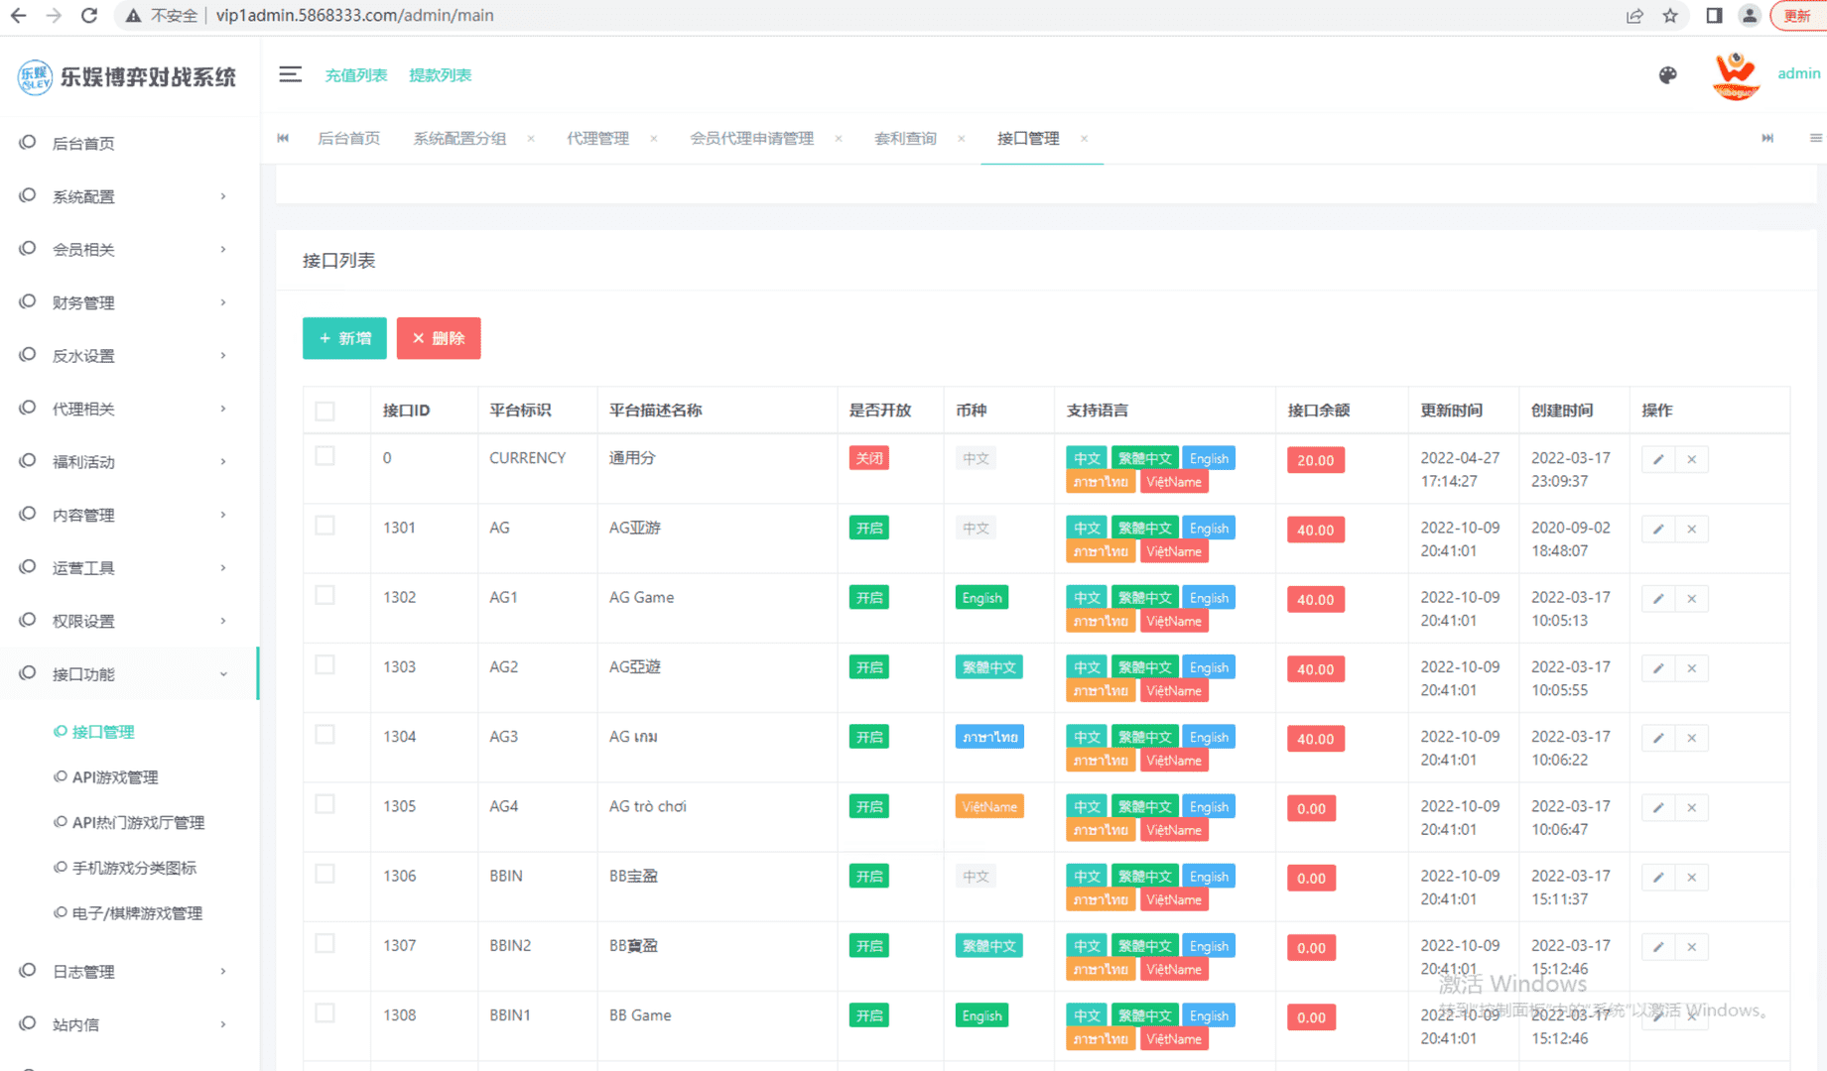Viewport: 1827px width, 1071px height.
Task: Open API游戏管理 in the sidebar
Action: 115,777
